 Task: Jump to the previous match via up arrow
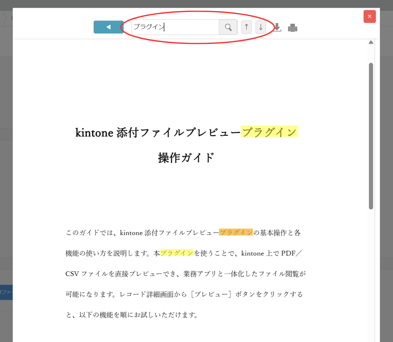pos(246,27)
